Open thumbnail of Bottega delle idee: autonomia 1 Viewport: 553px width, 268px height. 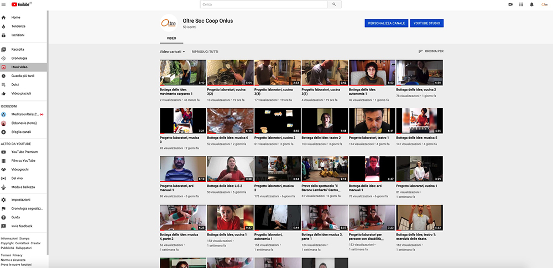coord(372,72)
